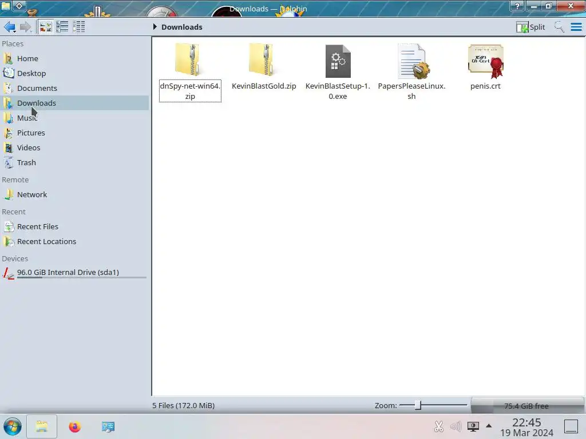Click the PapersPleaseLinux.sh file name
This screenshot has height=439, width=586.
pos(411,91)
